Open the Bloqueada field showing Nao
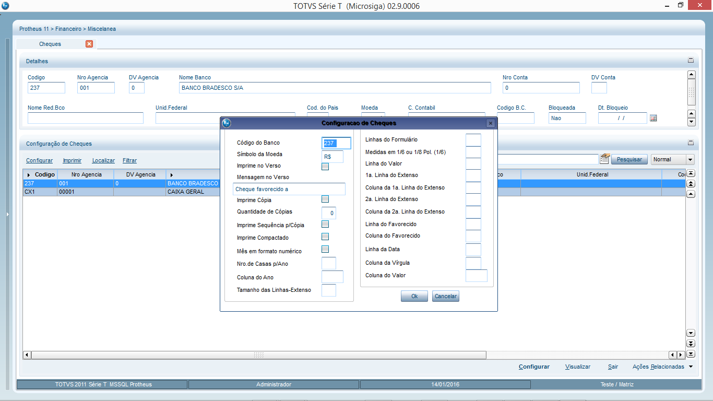 point(567,118)
